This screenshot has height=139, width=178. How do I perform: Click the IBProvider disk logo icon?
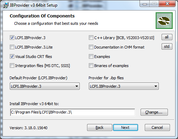tap(164, 21)
